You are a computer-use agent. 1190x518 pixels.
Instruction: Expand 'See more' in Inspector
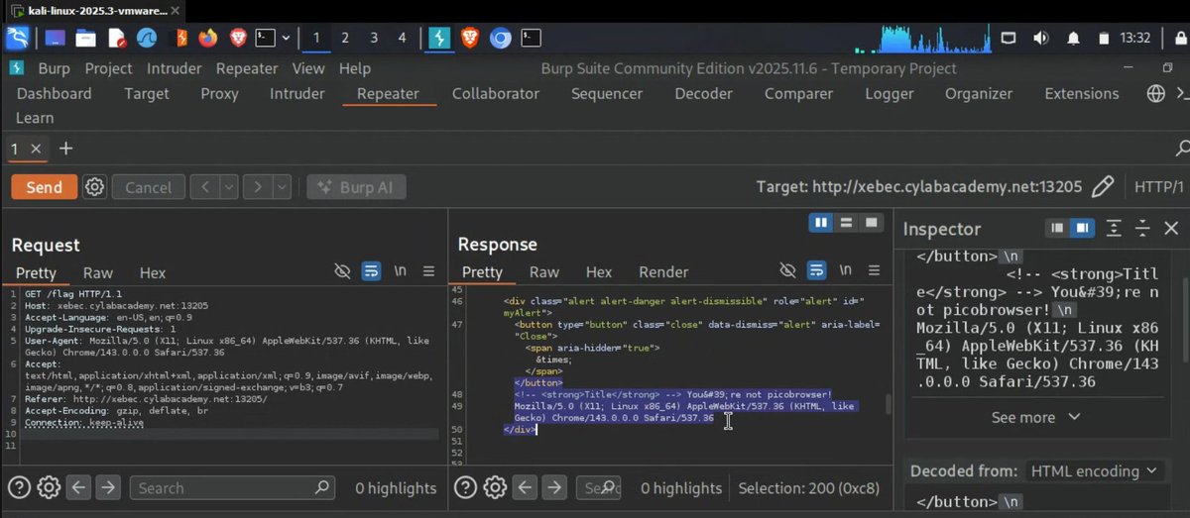1036,417
